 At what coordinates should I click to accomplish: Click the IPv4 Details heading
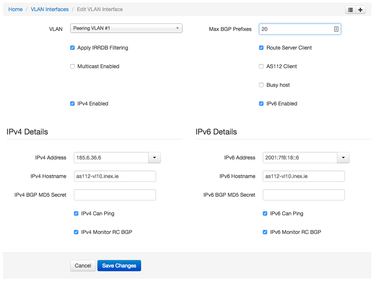click(x=27, y=132)
